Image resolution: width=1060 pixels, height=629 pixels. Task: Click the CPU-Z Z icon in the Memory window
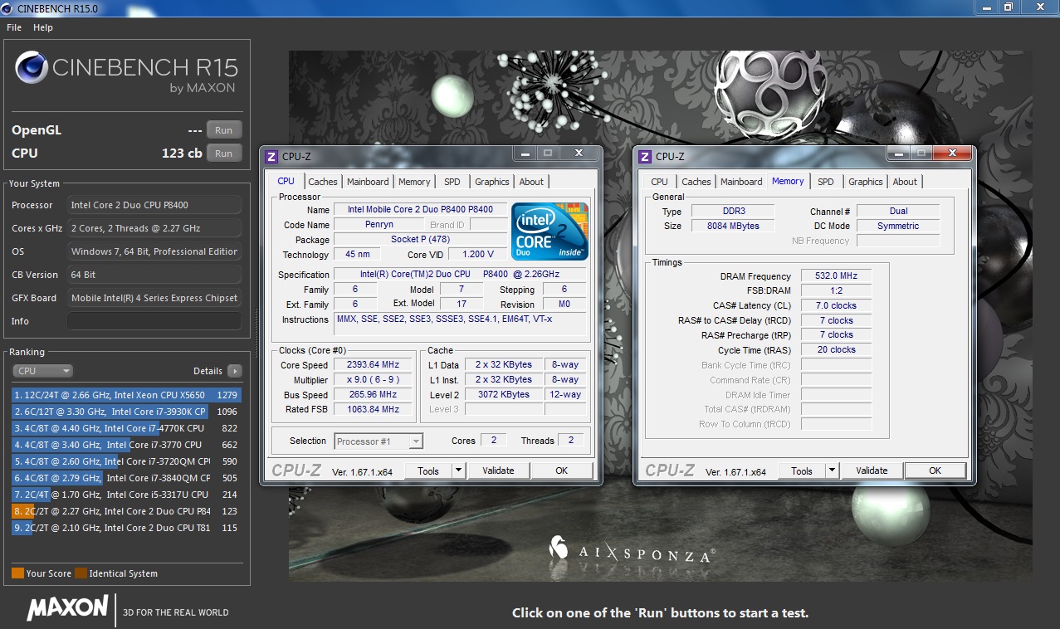(645, 156)
